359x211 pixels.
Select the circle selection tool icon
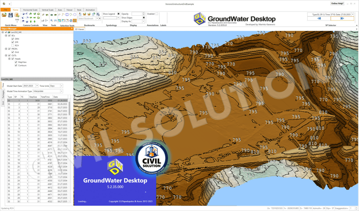[x=75, y=15]
